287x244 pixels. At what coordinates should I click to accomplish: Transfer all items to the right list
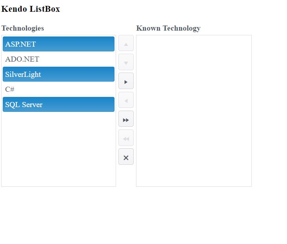click(126, 119)
